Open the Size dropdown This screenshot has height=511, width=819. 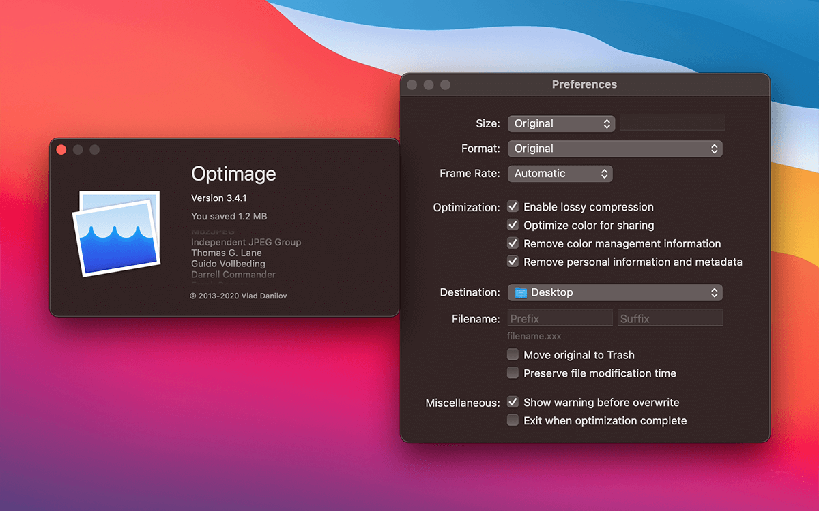[561, 123]
